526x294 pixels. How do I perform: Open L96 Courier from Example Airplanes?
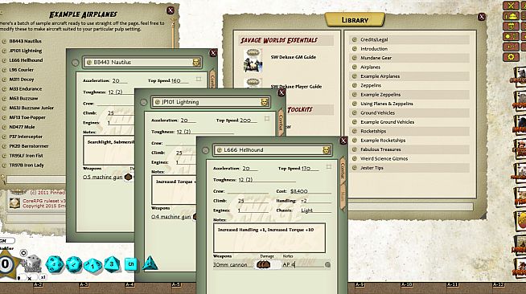[22, 70]
